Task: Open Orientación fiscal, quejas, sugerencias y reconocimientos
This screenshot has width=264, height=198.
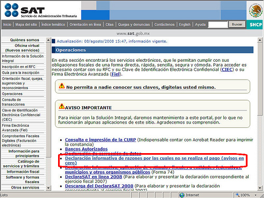Action: [x=23, y=83]
